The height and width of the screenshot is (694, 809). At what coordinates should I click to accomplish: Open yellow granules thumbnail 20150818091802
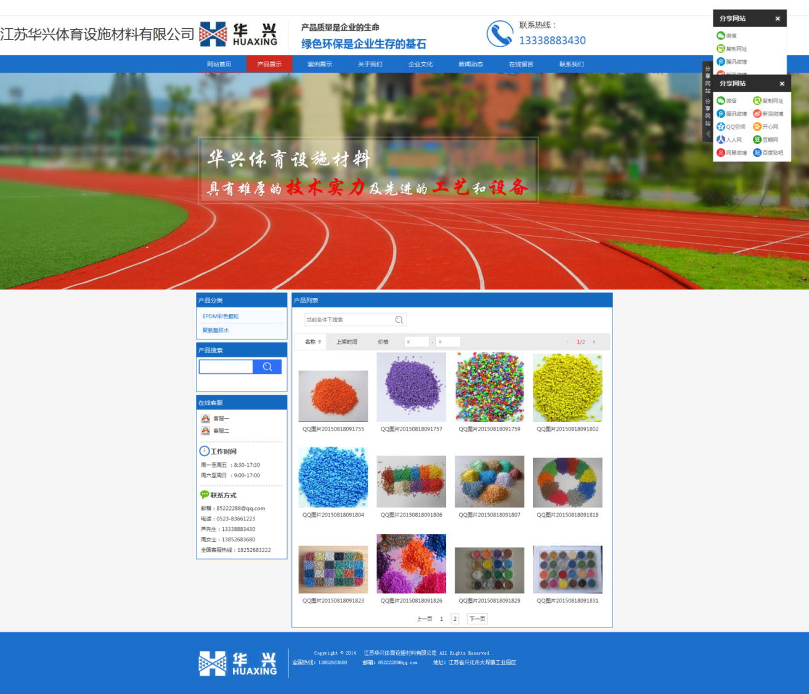point(567,388)
